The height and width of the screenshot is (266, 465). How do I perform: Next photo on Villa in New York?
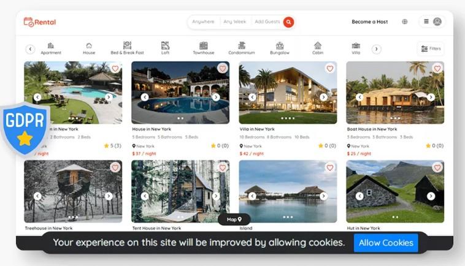click(323, 97)
